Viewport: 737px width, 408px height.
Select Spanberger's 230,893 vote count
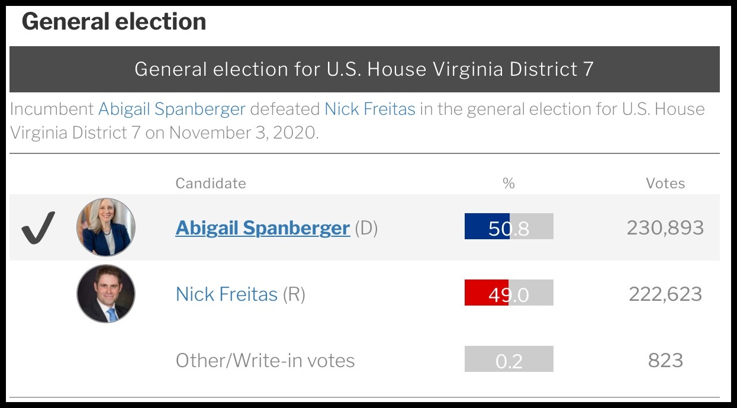[665, 228]
